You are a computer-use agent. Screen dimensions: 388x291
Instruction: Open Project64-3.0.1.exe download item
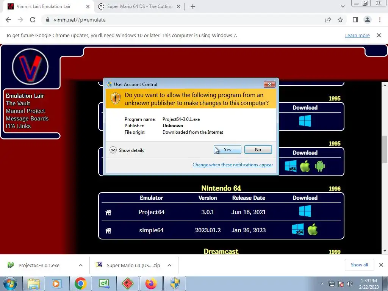pyautogui.click(x=39, y=265)
